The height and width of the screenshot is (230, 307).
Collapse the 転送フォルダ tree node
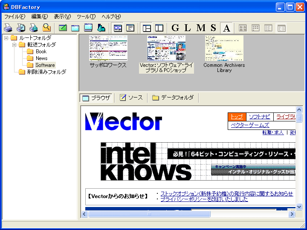tap(14, 45)
